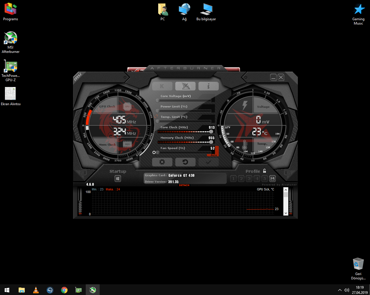Open the Programs desktop icon
The image size is (370, 295).
point(10,12)
